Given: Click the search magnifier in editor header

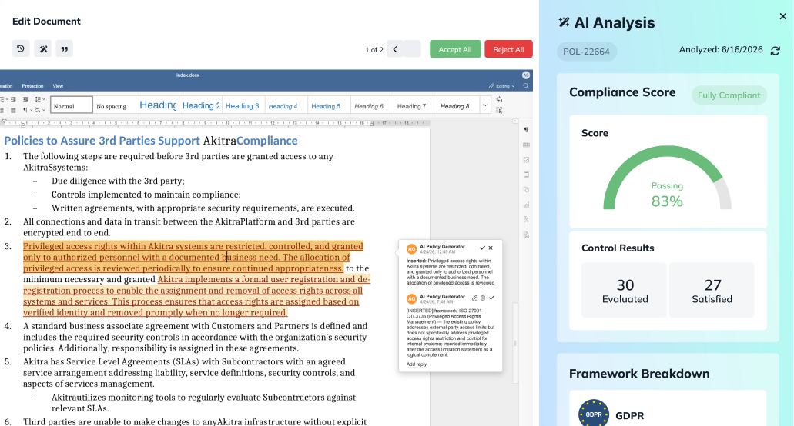Looking at the screenshot, I should [526, 86].
